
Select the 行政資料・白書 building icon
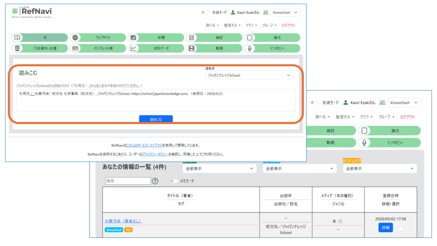[x=17, y=48]
